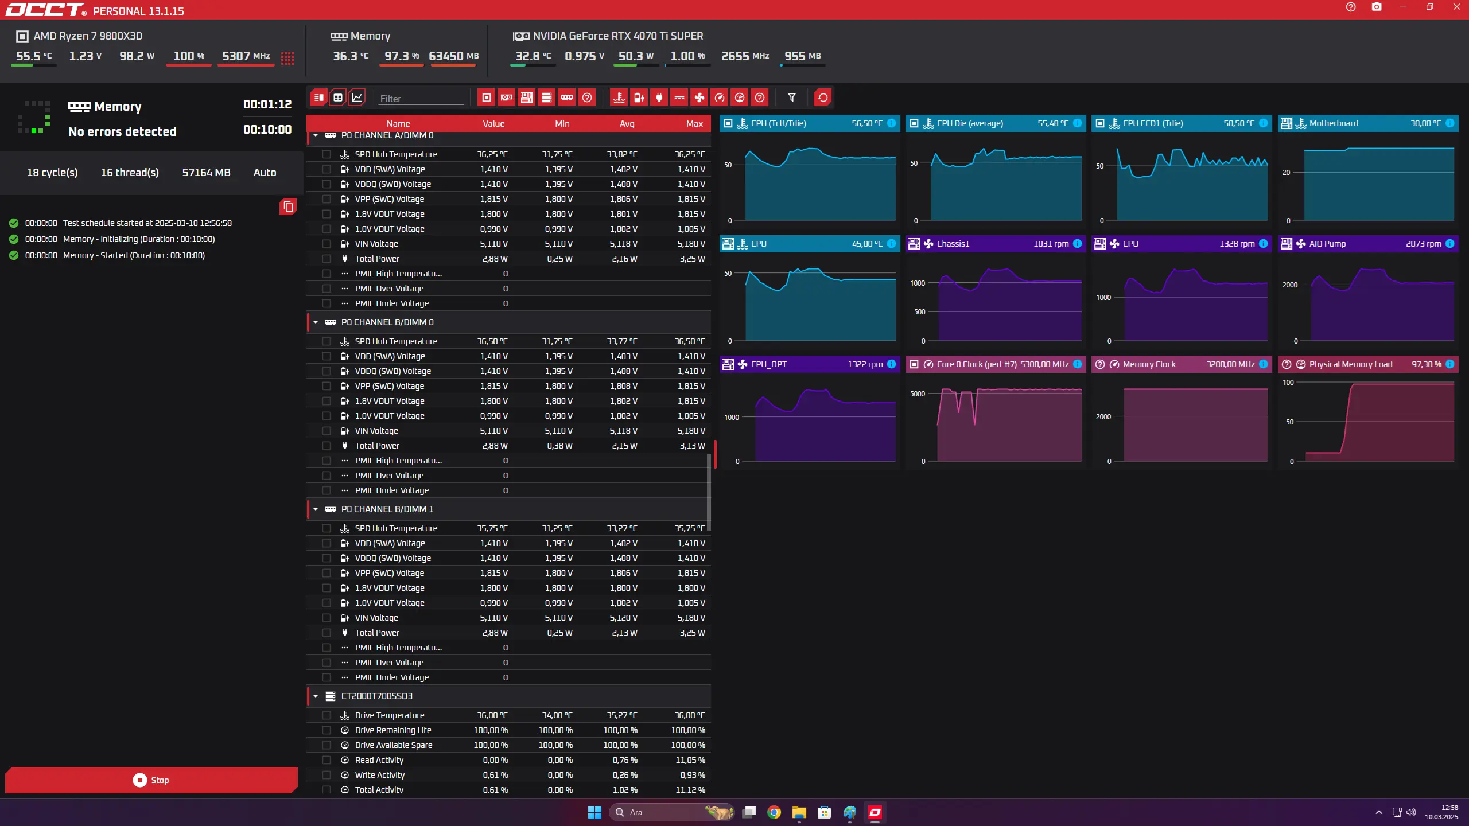Screen dimensions: 1469x826
Task: Collapse the CT2000T700SSD3 drive group
Action: 316,696
